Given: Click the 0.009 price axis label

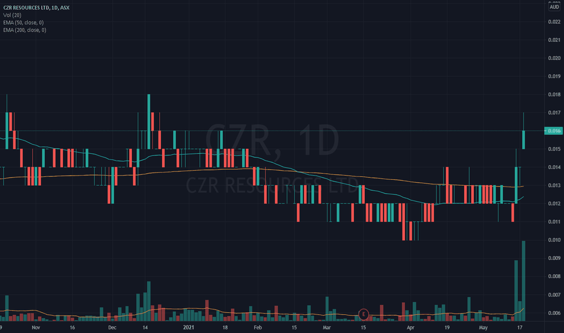Looking at the screenshot, I should (x=554, y=258).
